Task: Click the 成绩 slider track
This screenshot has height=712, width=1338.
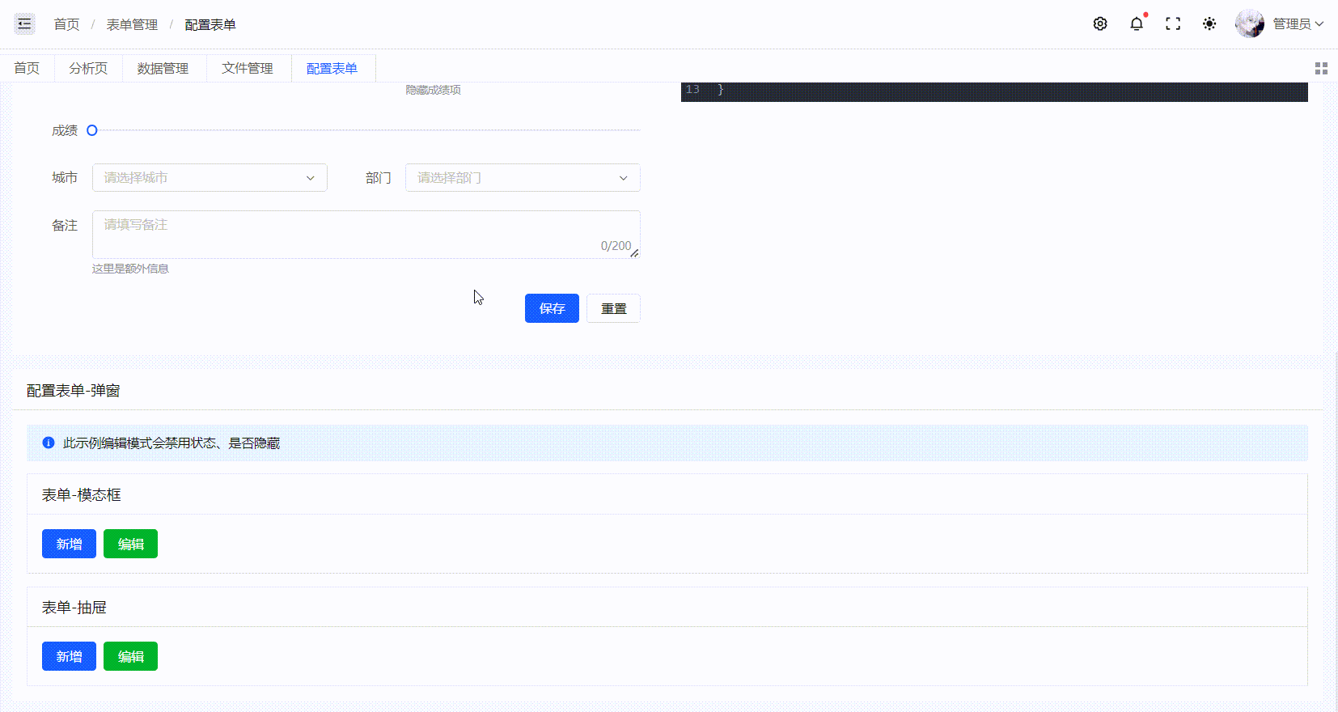Action: [x=366, y=130]
